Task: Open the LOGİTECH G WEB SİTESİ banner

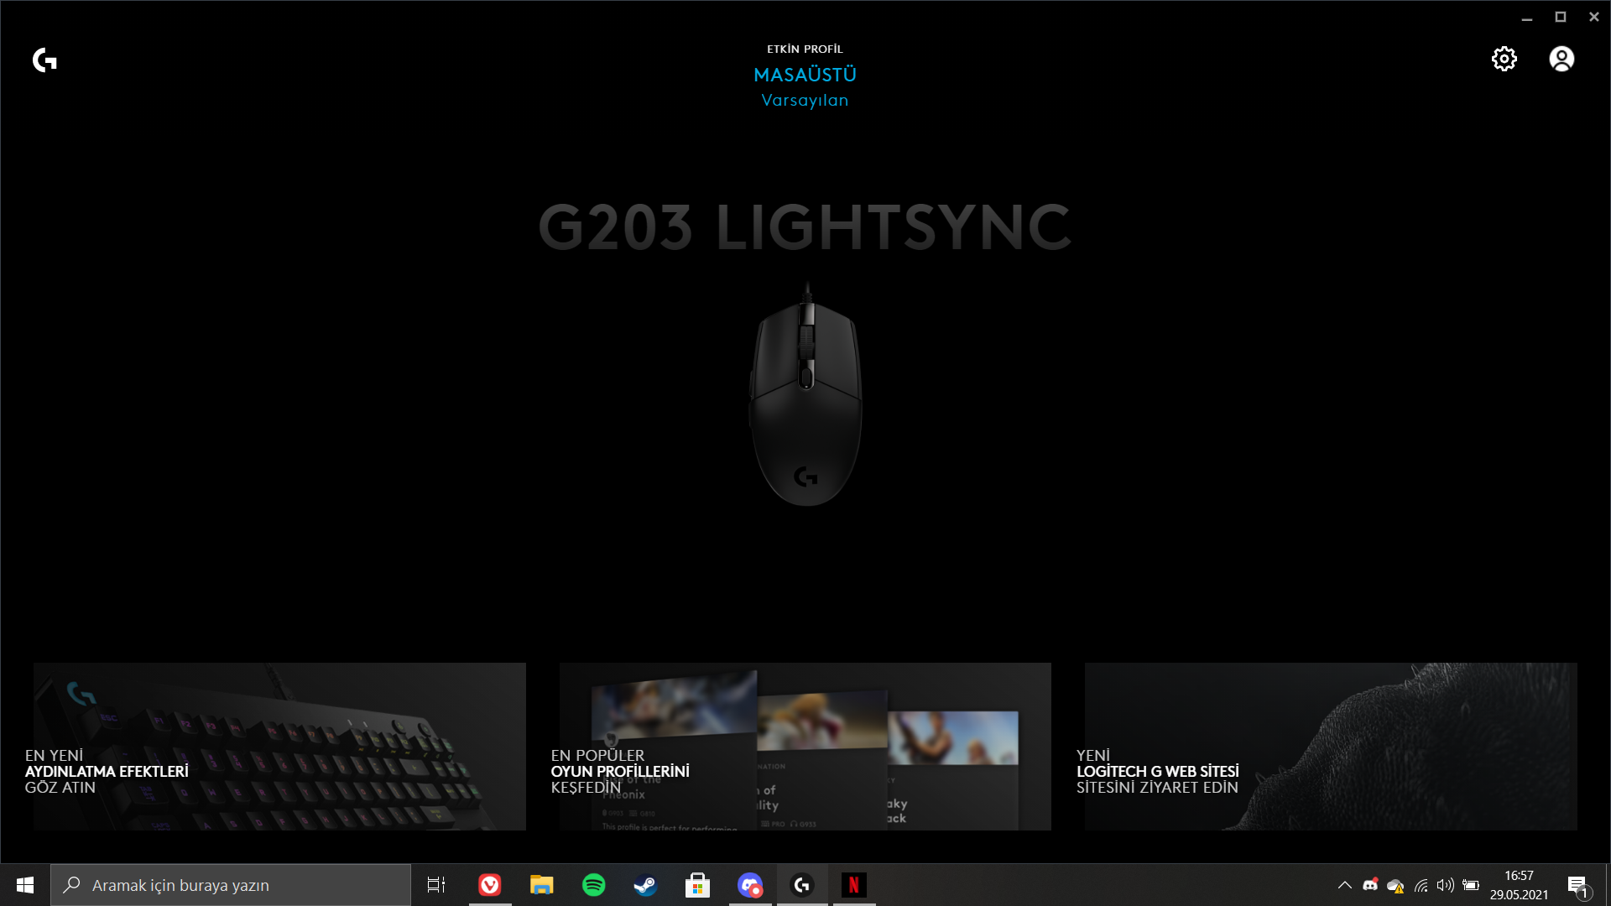Action: tap(1330, 747)
